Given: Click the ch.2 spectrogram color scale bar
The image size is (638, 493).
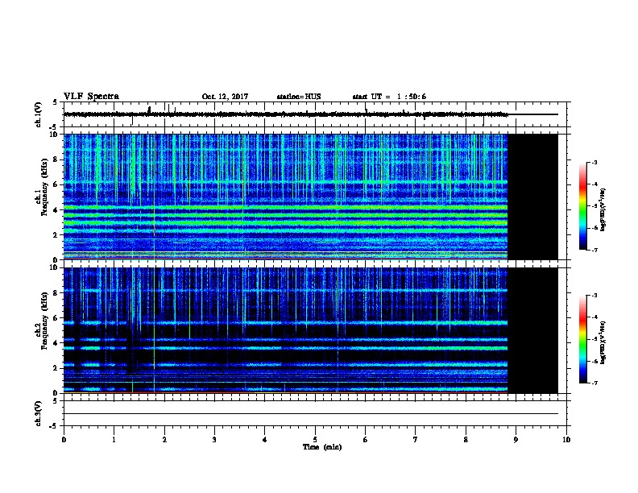Looking at the screenshot, I should point(583,339).
